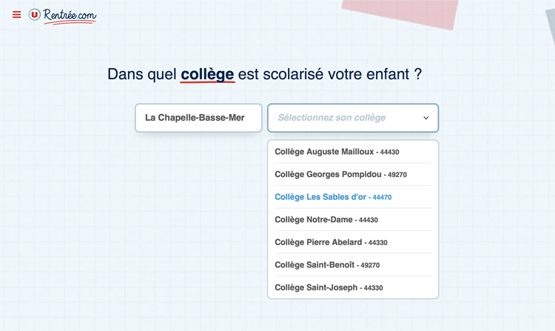
Task: Click the 49270 postal code beside Georges Pompidou
Action: coord(397,175)
